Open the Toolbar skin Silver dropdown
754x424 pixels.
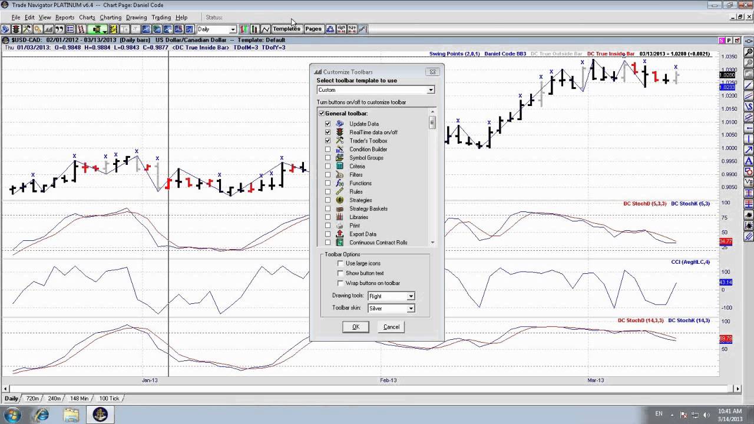(x=411, y=308)
